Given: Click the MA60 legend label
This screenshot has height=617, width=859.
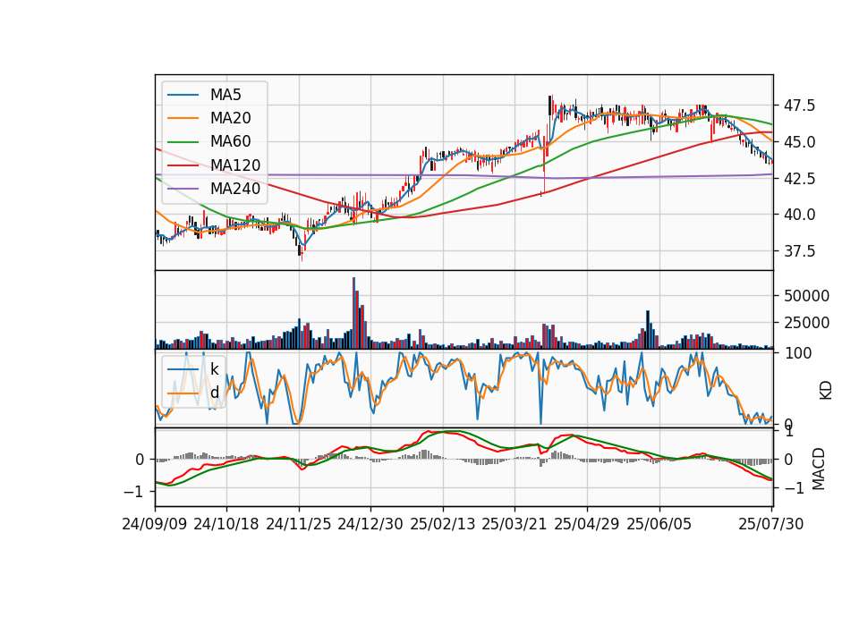Looking at the screenshot, I should point(230,142).
